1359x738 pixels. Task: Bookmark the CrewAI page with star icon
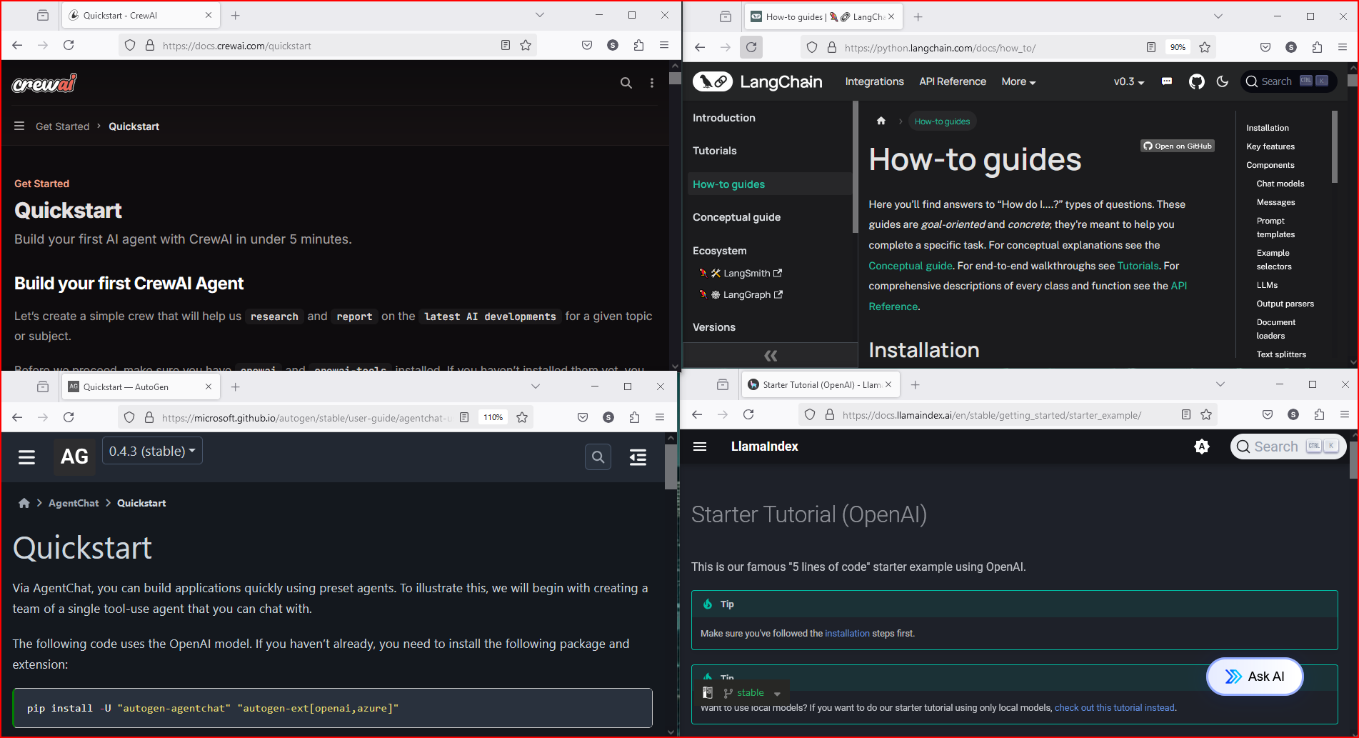click(526, 46)
